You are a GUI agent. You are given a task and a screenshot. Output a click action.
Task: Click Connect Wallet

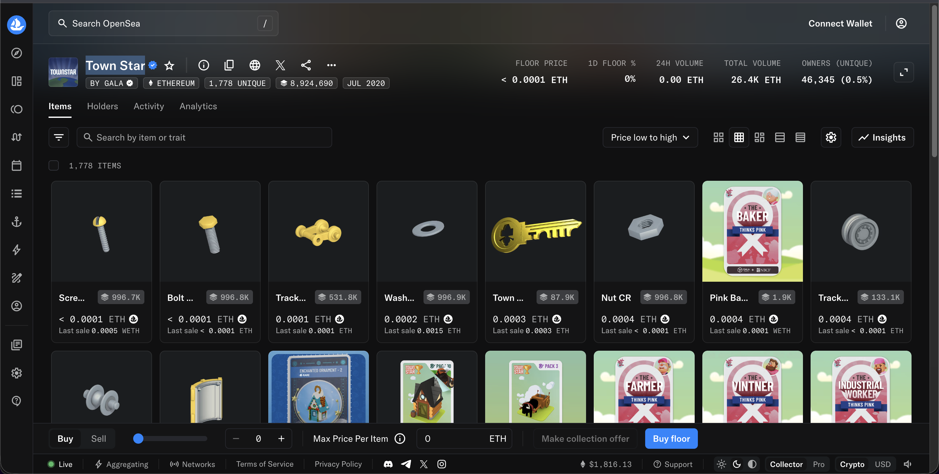click(x=840, y=24)
